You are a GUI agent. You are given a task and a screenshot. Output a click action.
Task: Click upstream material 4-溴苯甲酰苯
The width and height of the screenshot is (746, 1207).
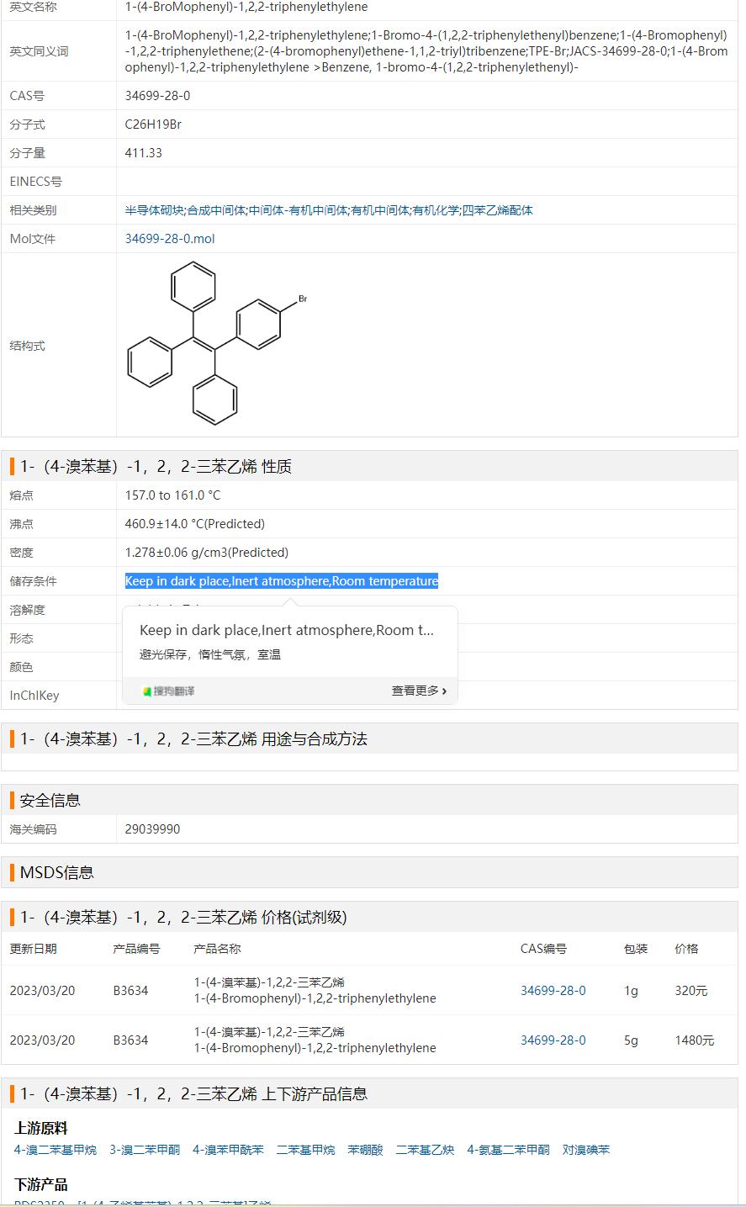[228, 1150]
